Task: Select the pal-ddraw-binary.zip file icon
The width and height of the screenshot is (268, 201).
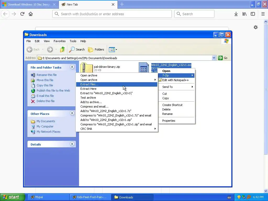Action: 86,67
